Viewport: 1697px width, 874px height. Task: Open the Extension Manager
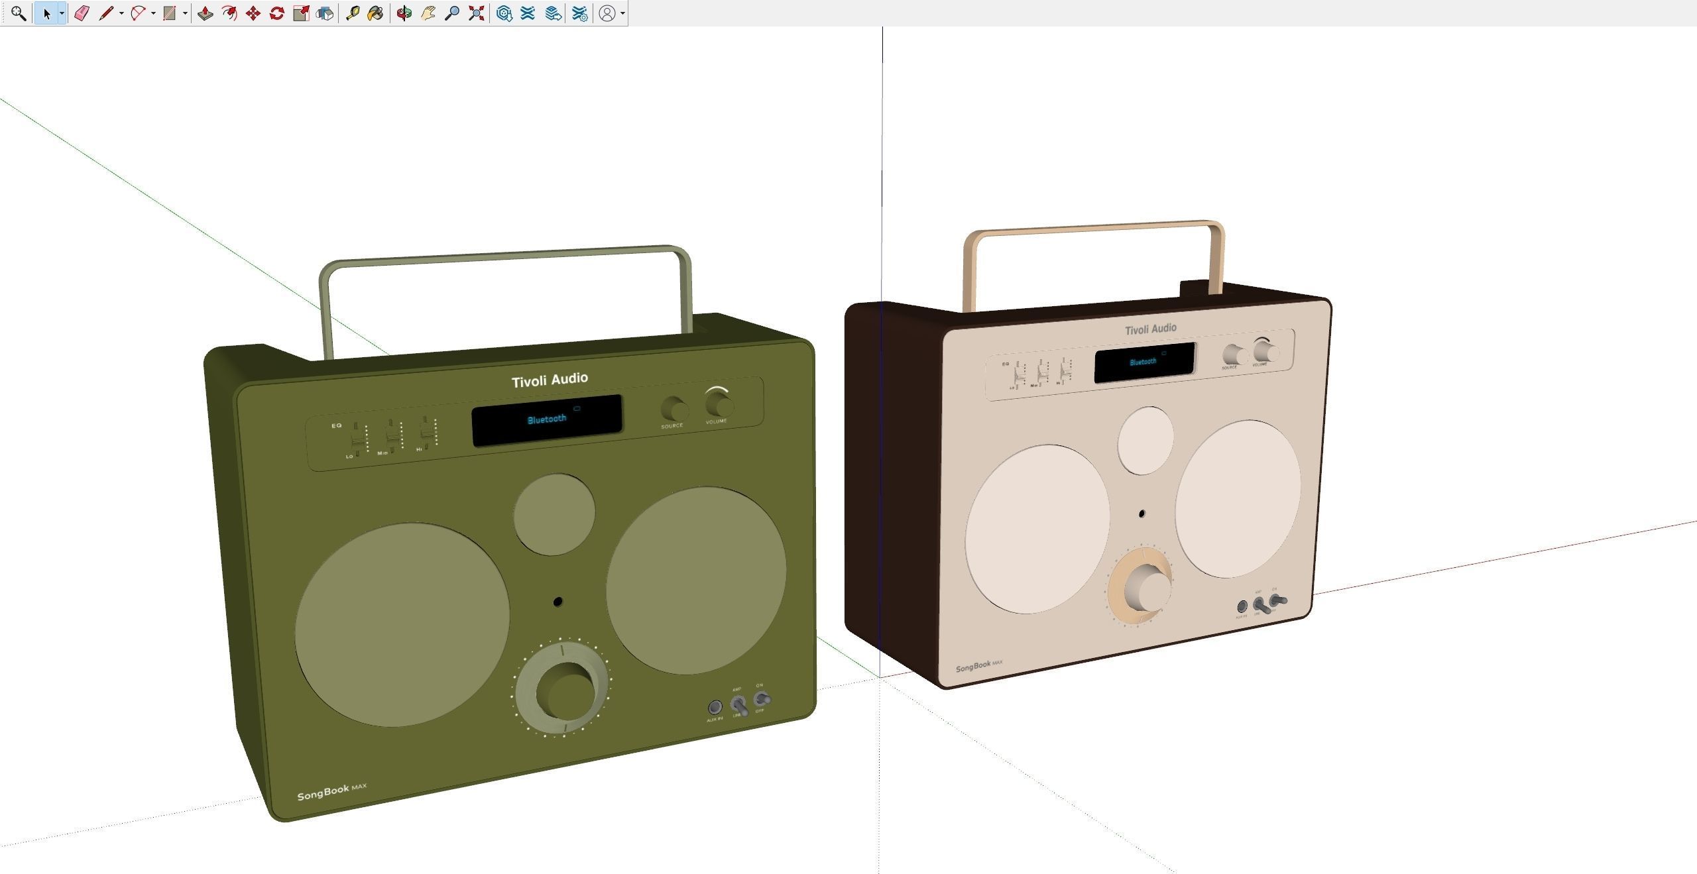point(579,13)
